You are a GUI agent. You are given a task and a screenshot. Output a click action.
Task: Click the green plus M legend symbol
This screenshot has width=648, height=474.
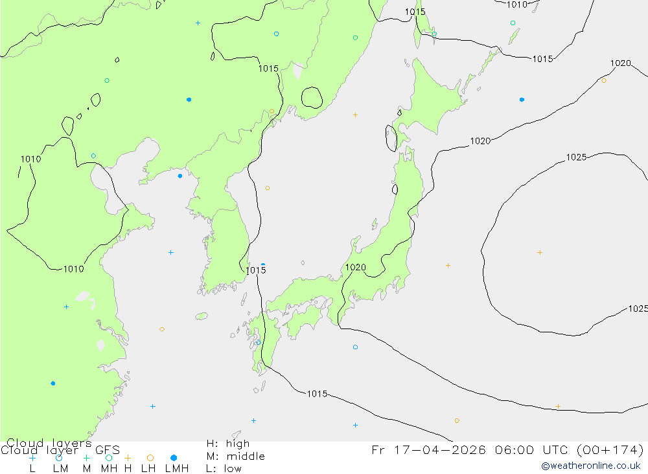click(x=86, y=458)
